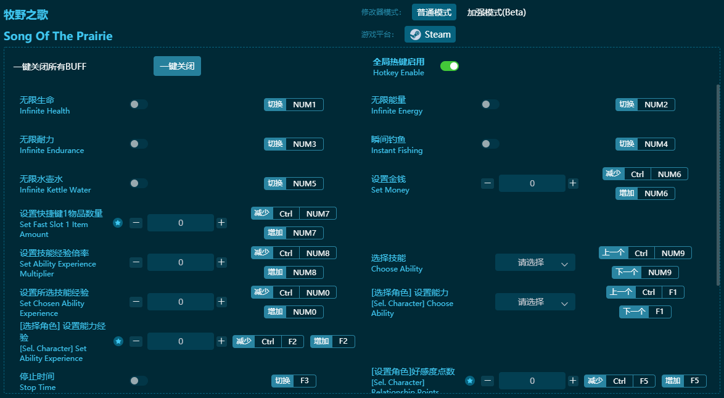This screenshot has width=724, height=398.
Task: Click the star icon beside Set Fast Slot 1 Item Amount
Action: [118, 223]
